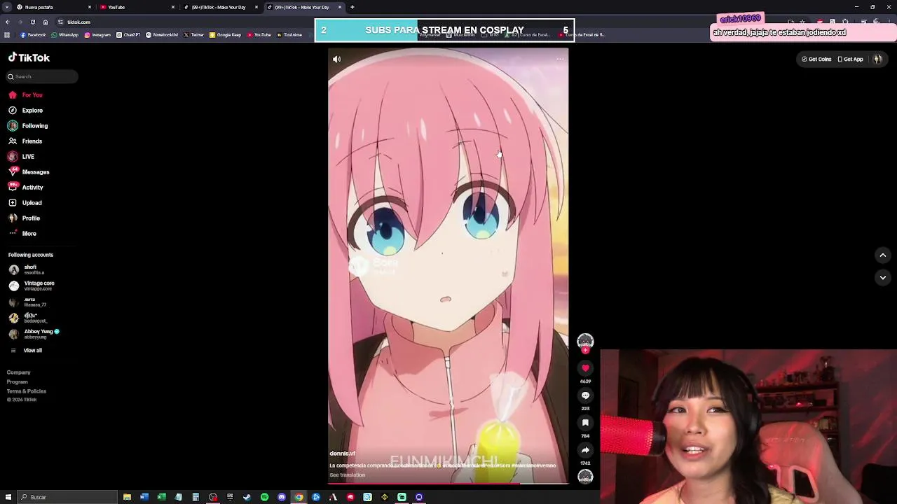Open the spinning sound disc below share
This screenshot has width=897, height=504.
(585, 477)
